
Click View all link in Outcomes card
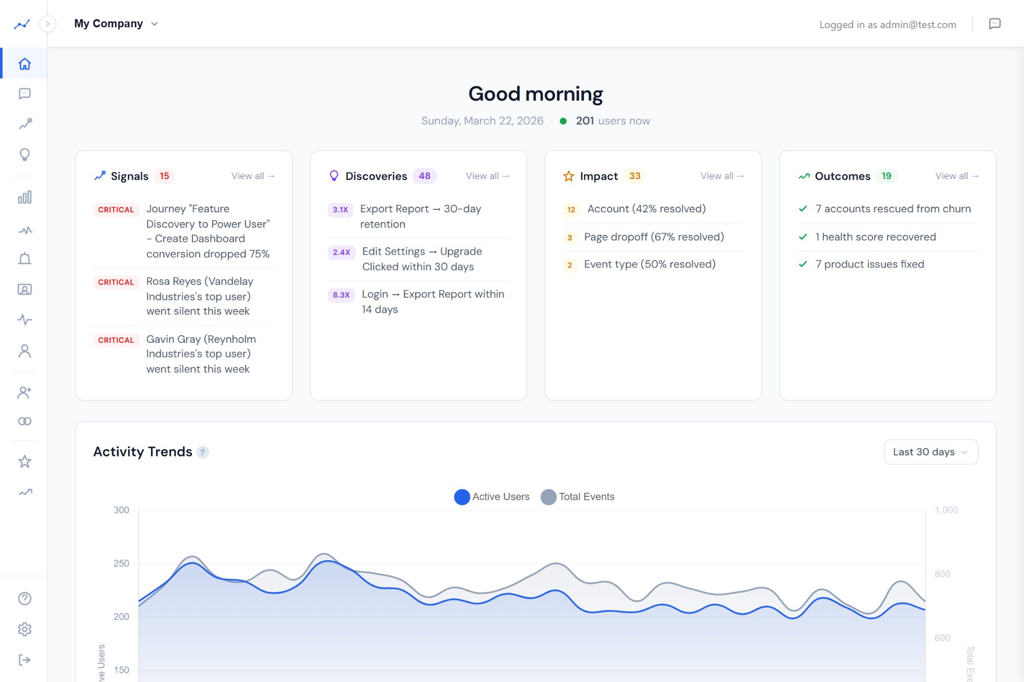tap(956, 176)
